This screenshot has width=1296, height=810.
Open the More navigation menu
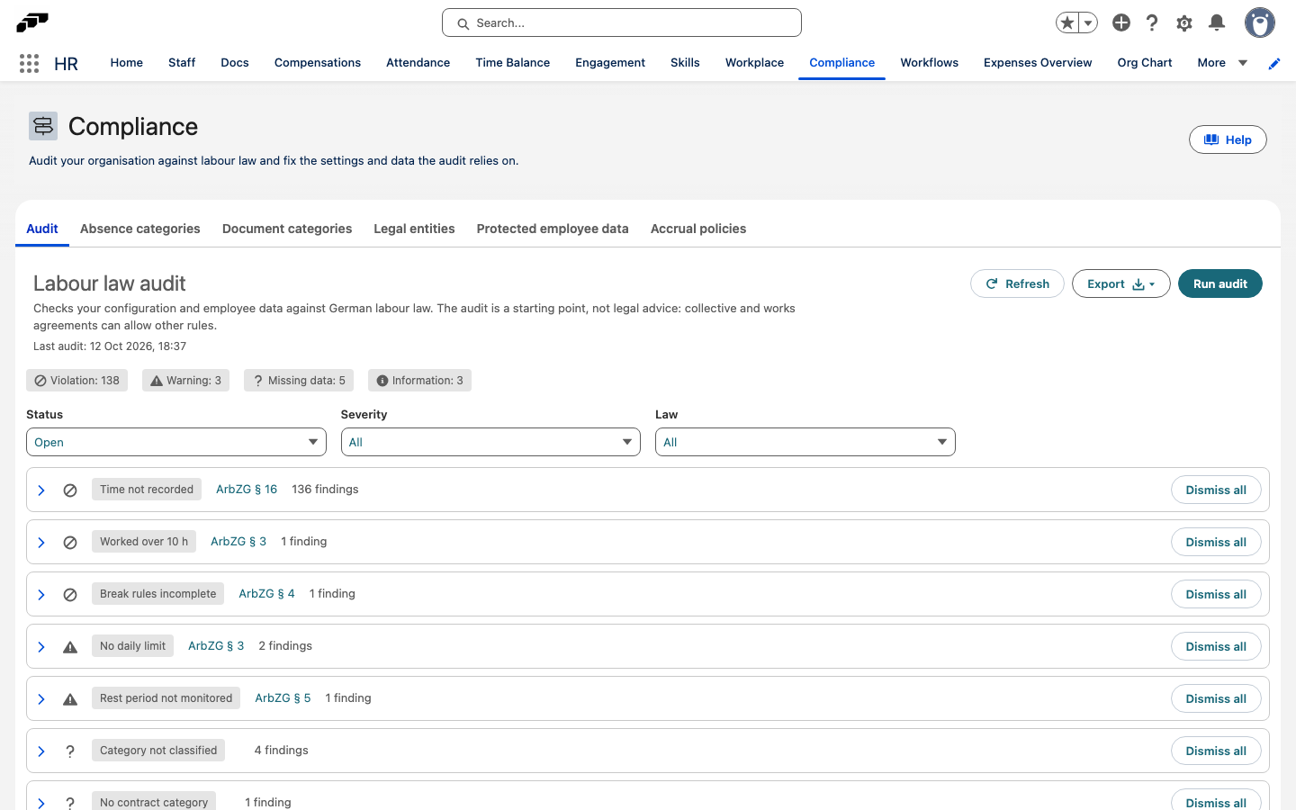pyautogui.click(x=1222, y=63)
